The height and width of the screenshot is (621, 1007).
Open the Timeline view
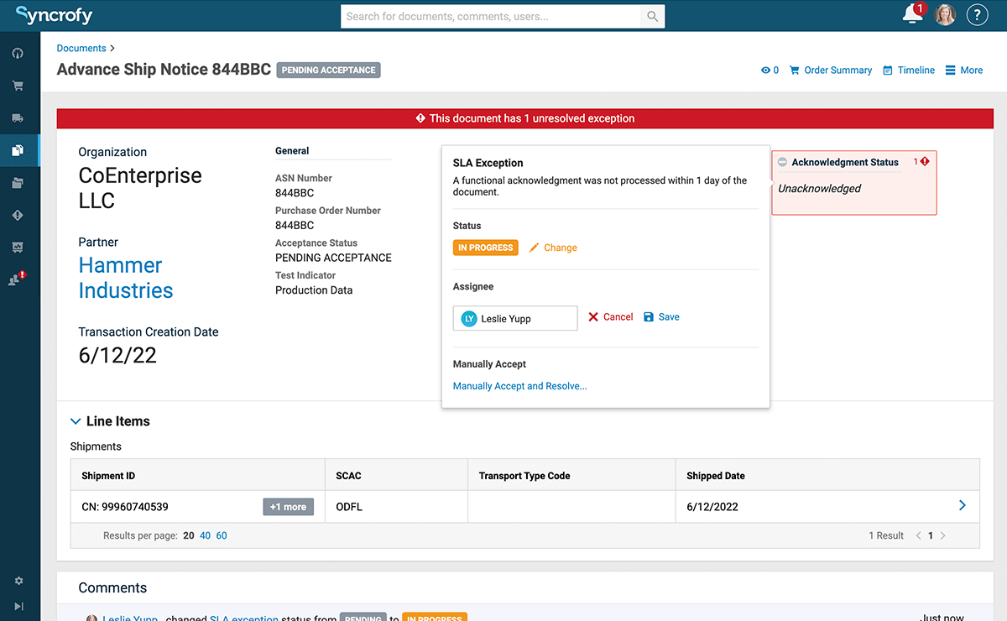tap(909, 70)
